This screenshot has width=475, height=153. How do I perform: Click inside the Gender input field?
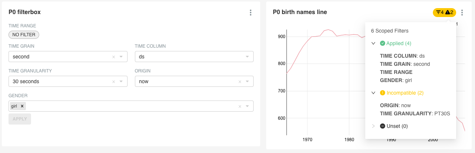point(129,106)
